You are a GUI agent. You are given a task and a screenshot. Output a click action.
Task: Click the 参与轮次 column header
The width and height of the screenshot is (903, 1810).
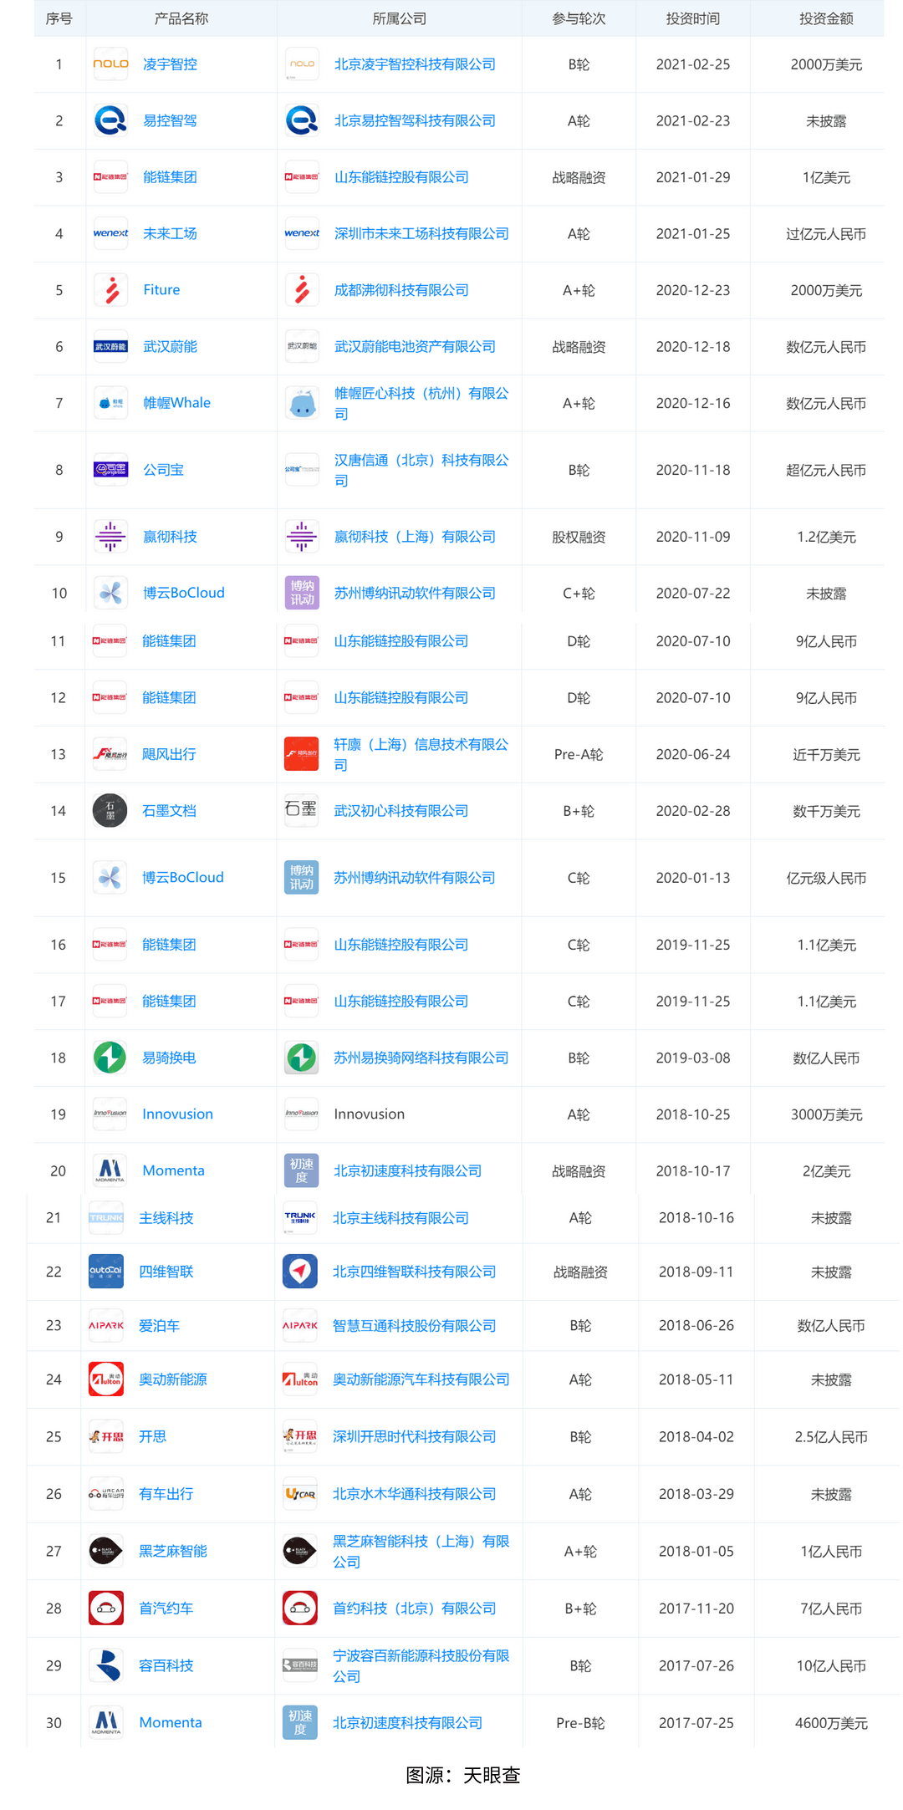click(x=579, y=18)
